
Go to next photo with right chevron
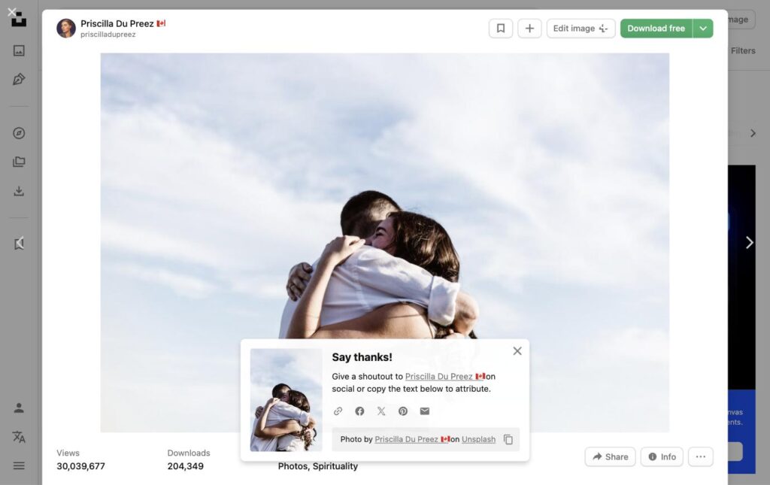(x=750, y=242)
